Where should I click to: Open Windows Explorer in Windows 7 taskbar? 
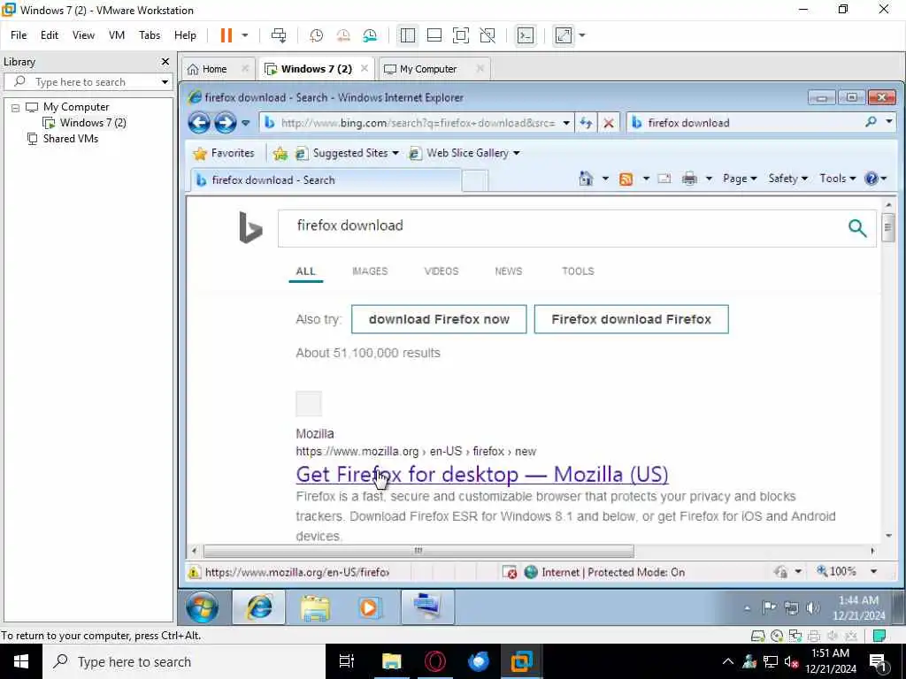point(316,607)
